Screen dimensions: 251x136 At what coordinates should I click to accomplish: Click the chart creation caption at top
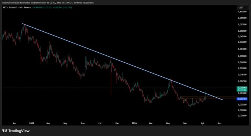coord(48,3)
